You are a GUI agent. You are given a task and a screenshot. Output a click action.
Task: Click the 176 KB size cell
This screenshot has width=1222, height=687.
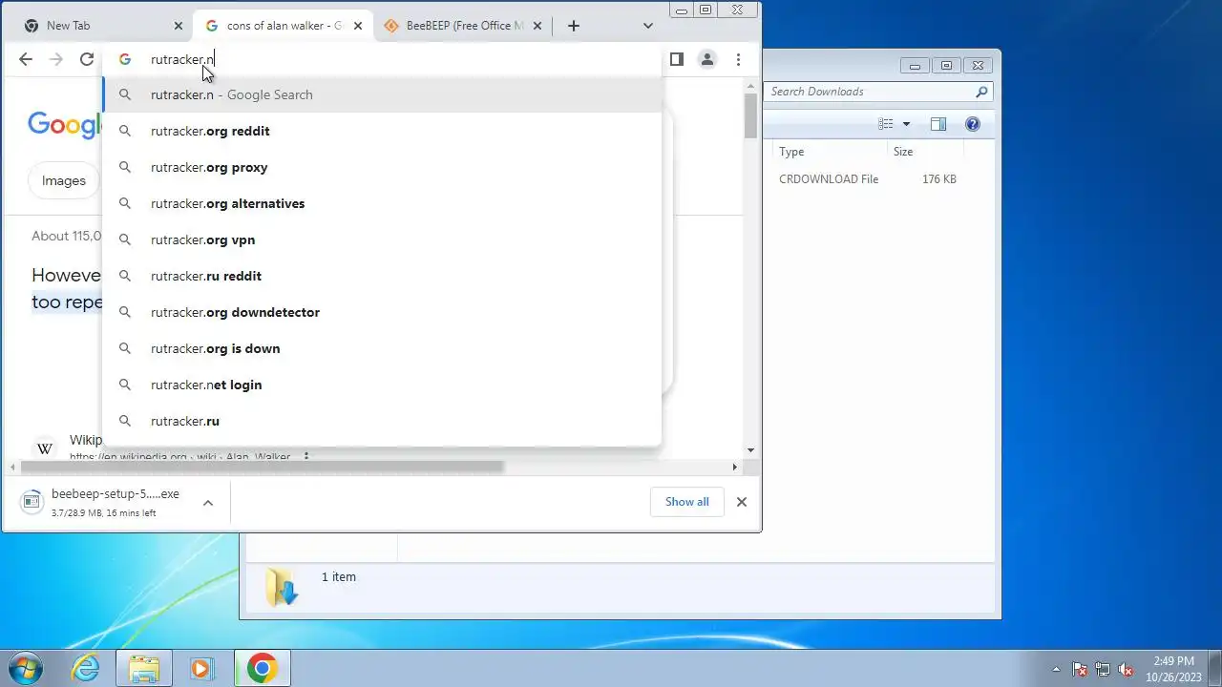click(939, 178)
